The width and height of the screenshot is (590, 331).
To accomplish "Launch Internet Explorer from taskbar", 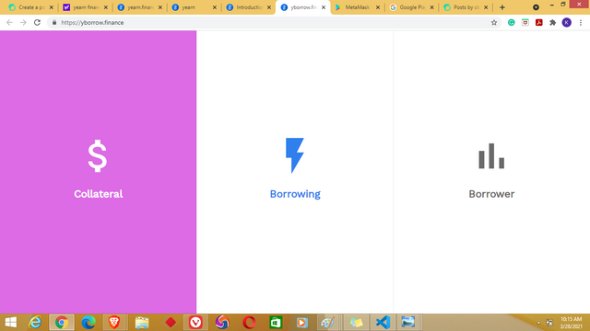I will point(35,322).
